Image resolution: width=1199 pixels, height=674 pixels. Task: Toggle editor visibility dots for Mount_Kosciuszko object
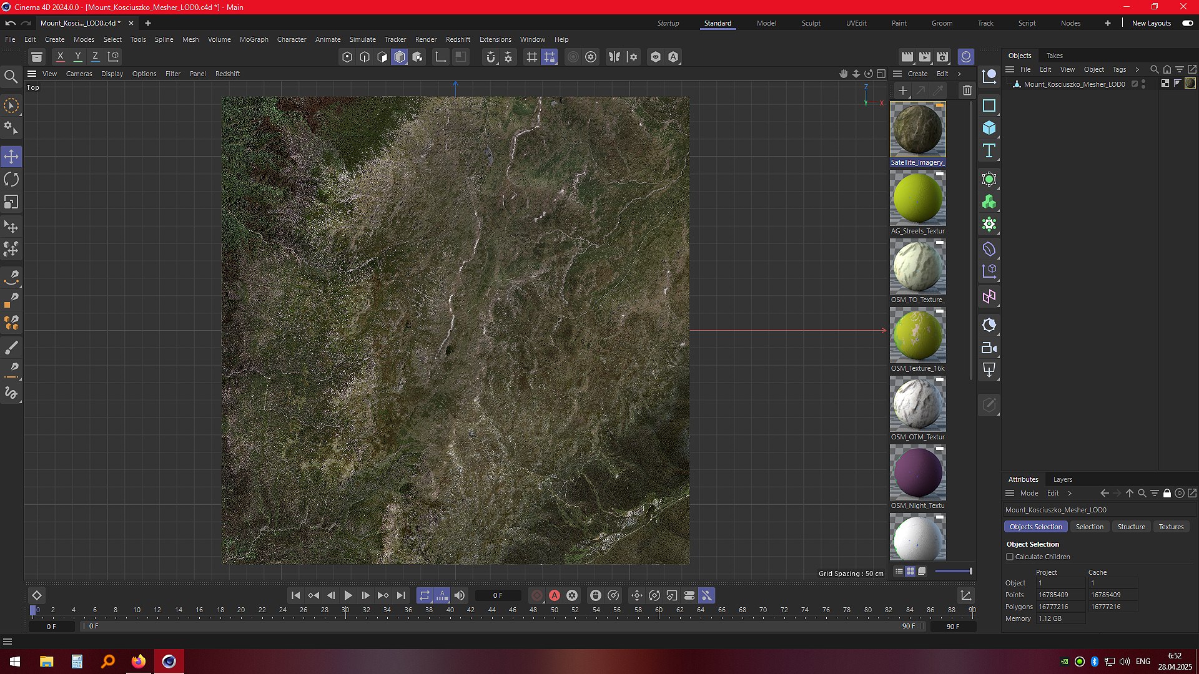point(1143,84)
